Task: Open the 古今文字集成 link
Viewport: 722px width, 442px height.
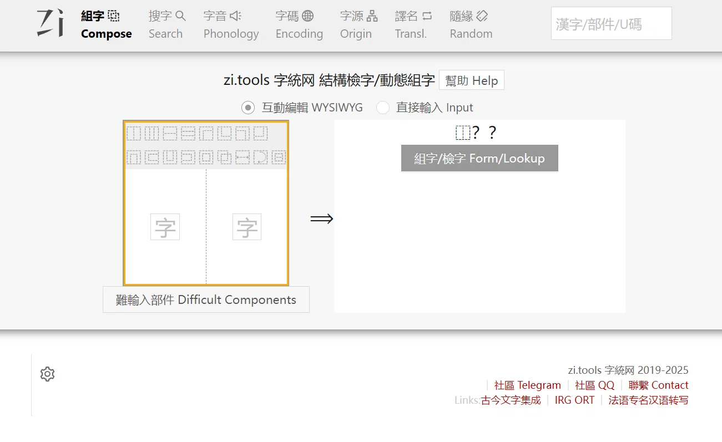Action: pyautogui.click(x=511, y=400)
